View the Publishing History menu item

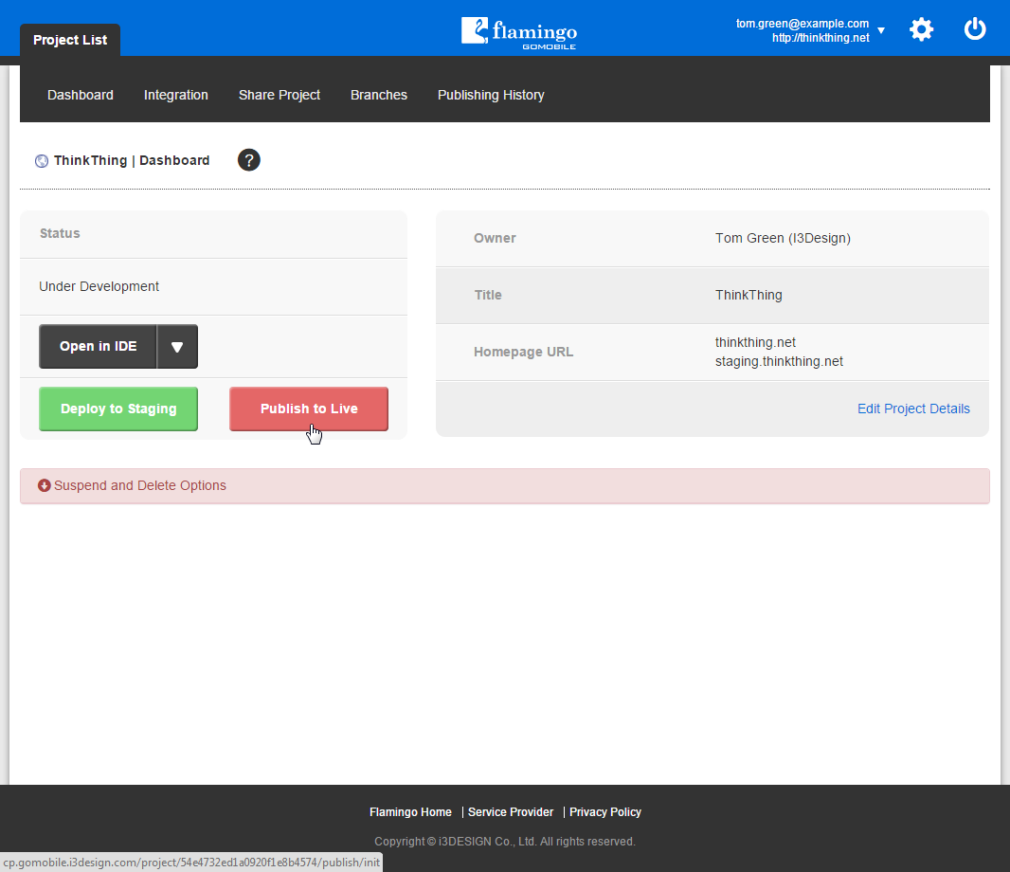tap(491, 96)
